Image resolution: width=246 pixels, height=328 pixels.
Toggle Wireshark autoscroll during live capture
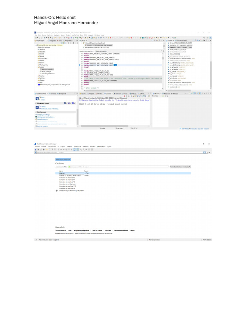pyautogui.click(x=74, y=150)
